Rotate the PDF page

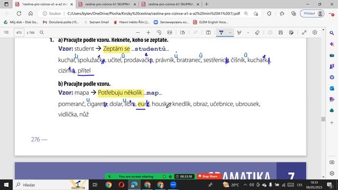click(x=159, y=33)
